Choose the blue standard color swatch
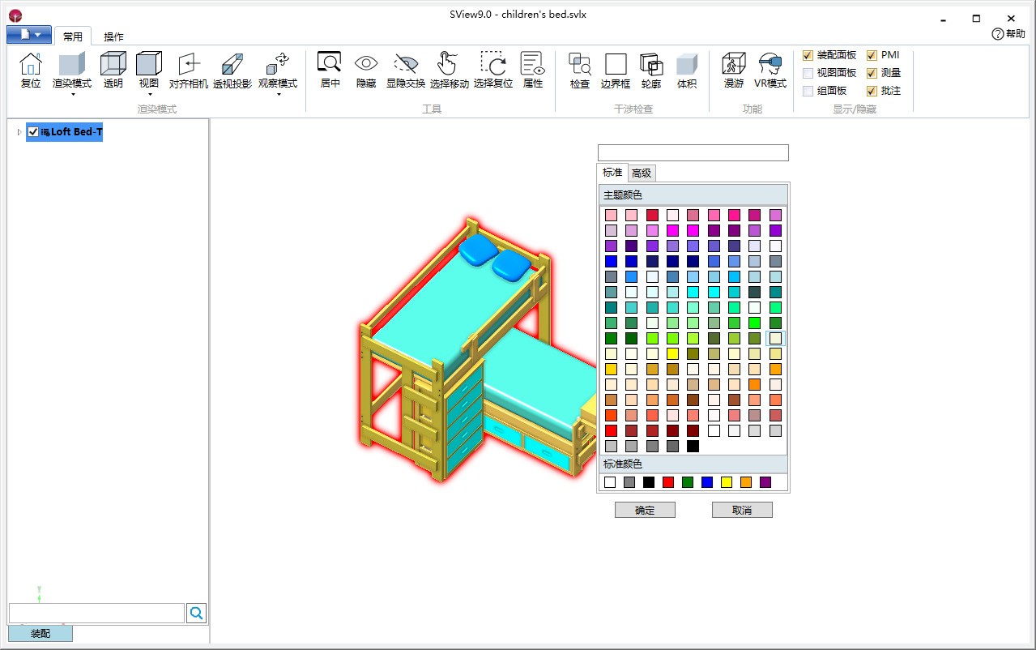 coord(707,482)
